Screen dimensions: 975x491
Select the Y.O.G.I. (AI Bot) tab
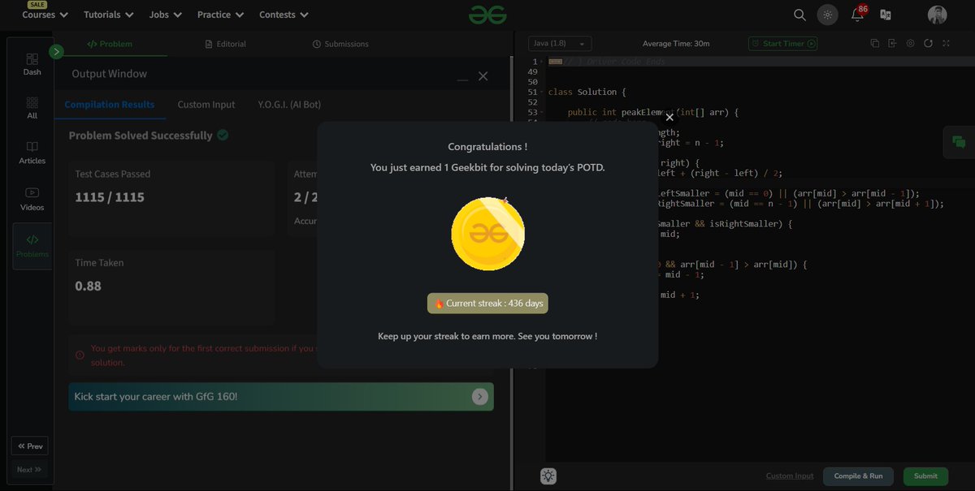289,105
